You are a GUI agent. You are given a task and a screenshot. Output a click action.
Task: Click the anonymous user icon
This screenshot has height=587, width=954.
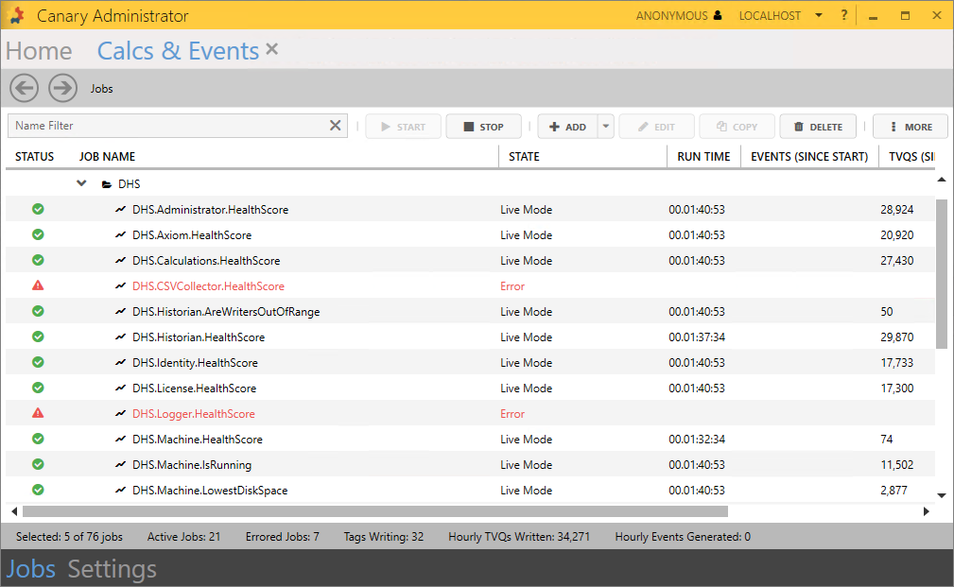click(718, 16)
